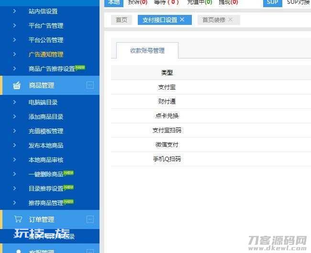
Task: Open the 充值中(0) link
Action: [200, 2]
